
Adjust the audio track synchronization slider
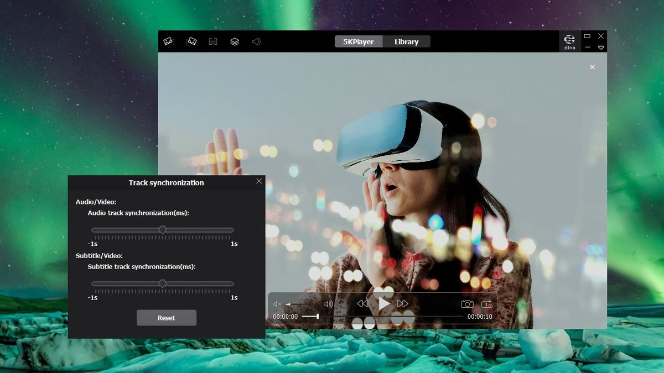(163, 229)
